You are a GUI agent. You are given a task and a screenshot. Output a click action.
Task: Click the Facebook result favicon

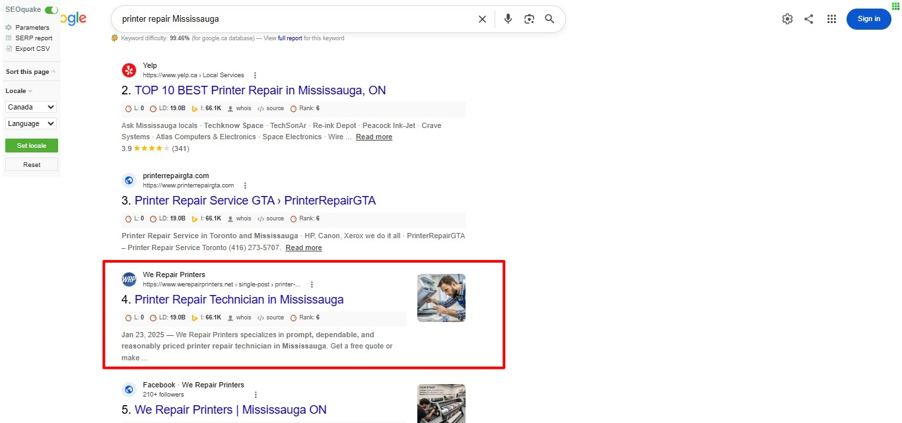pyautogui.click(x=129, y=389)
